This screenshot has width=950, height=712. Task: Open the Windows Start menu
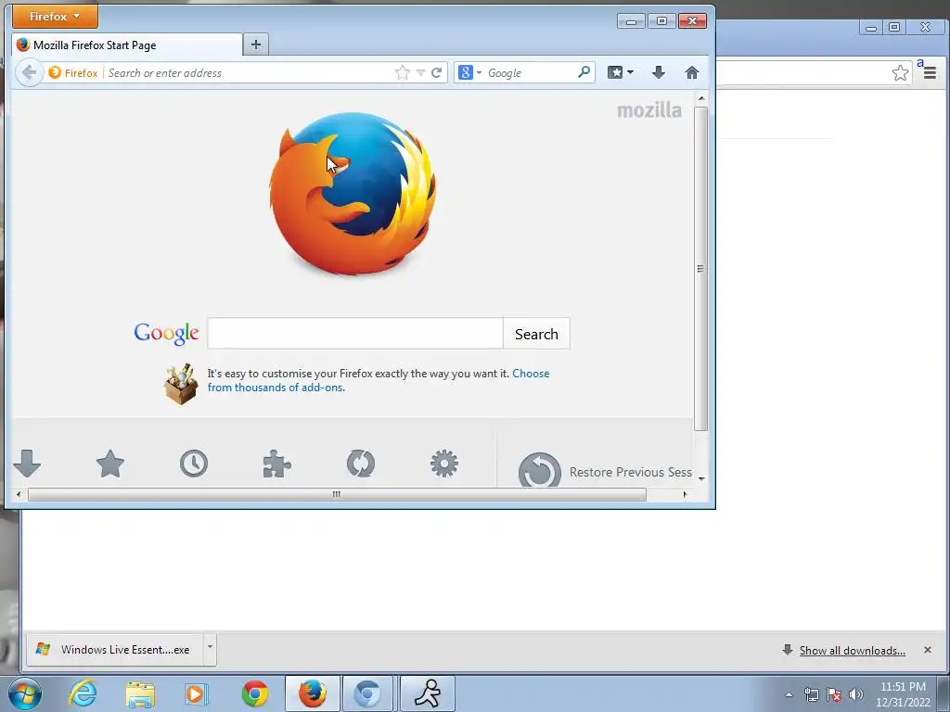pyautogui.click(x=25, y=693)
